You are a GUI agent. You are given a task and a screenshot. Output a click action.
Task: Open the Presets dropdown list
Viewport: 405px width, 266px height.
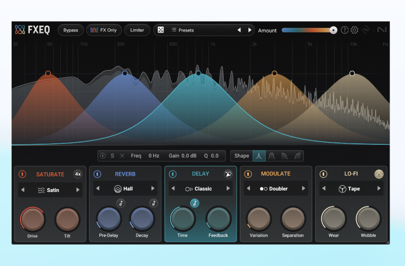coord(203,30)
